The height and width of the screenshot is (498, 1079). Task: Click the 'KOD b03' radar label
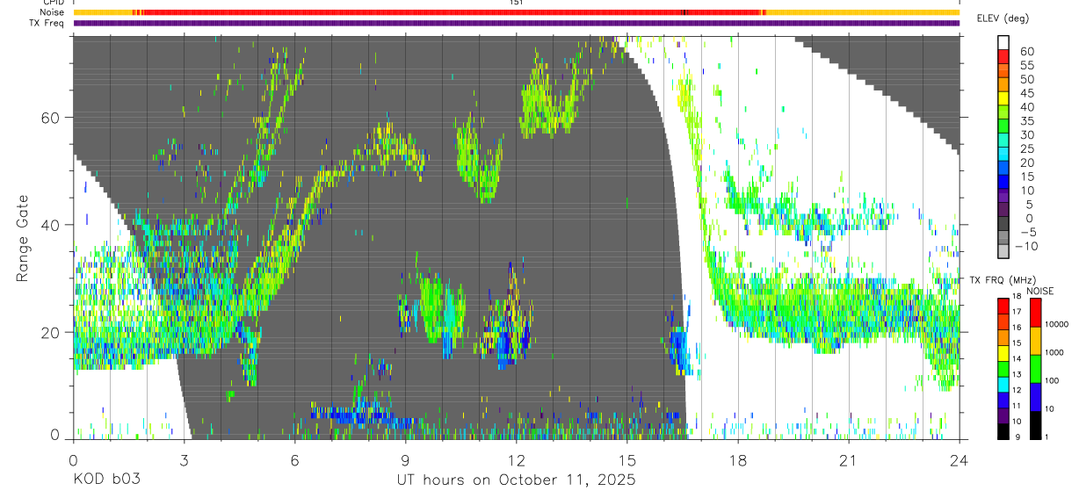(105, 480)
